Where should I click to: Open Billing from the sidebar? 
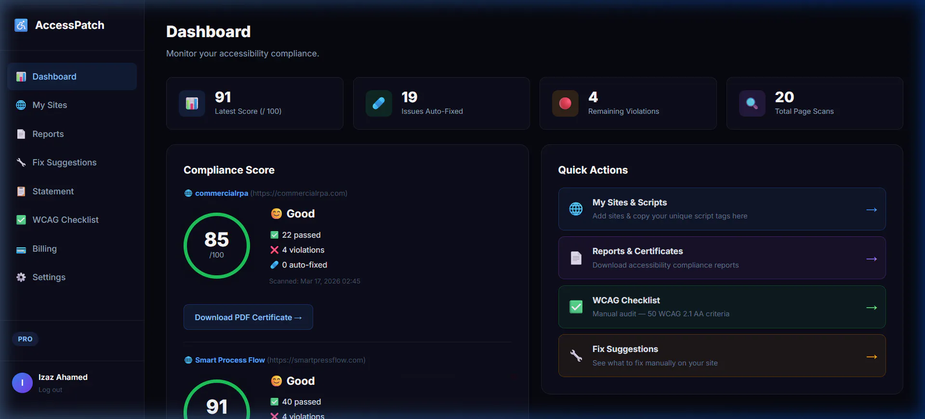[x=72, y=249]
